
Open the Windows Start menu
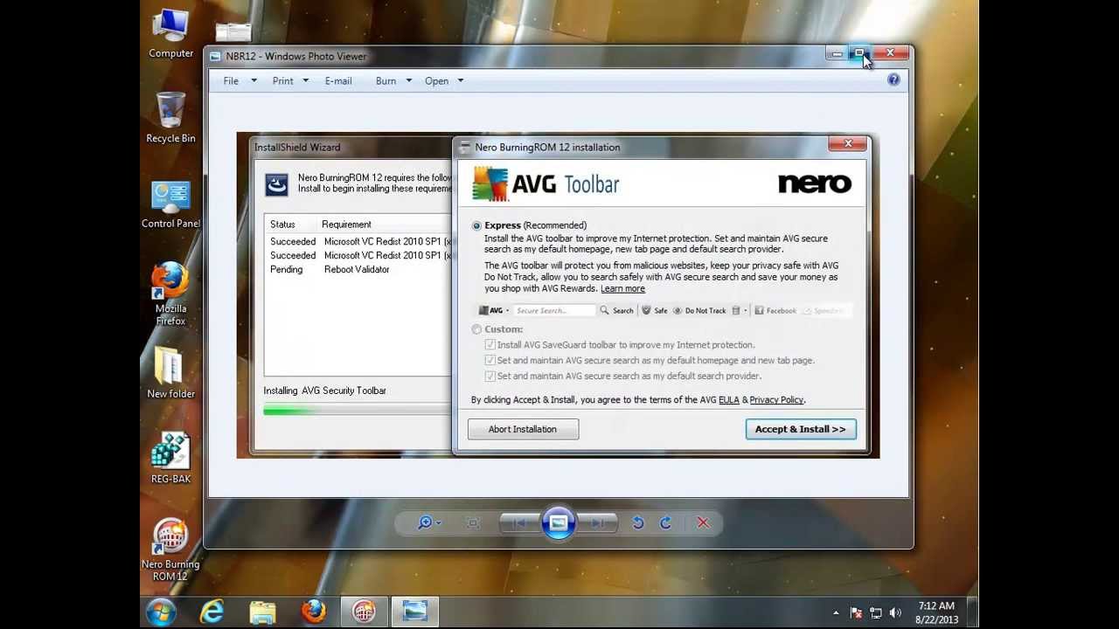[x=161, y=612]
